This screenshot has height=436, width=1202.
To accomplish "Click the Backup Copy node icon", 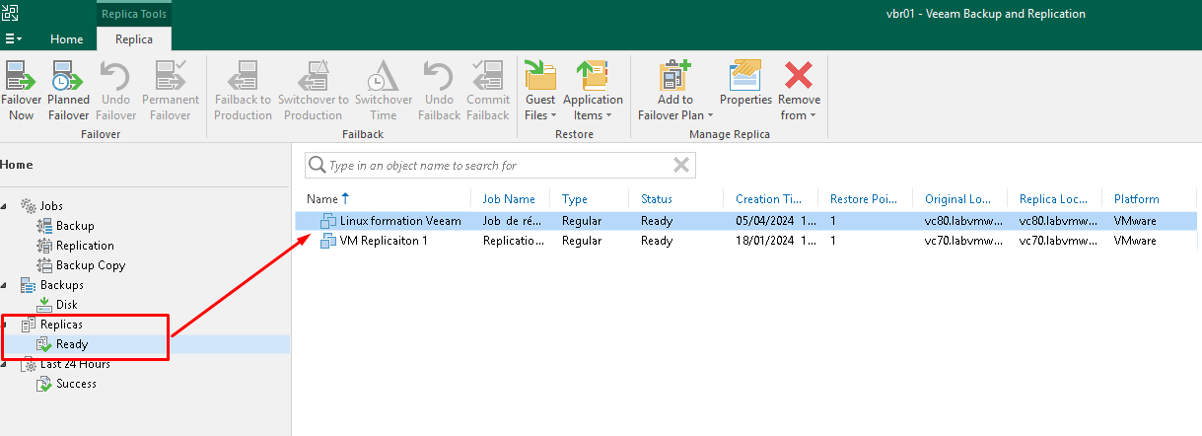I will [x=43, y=265].
